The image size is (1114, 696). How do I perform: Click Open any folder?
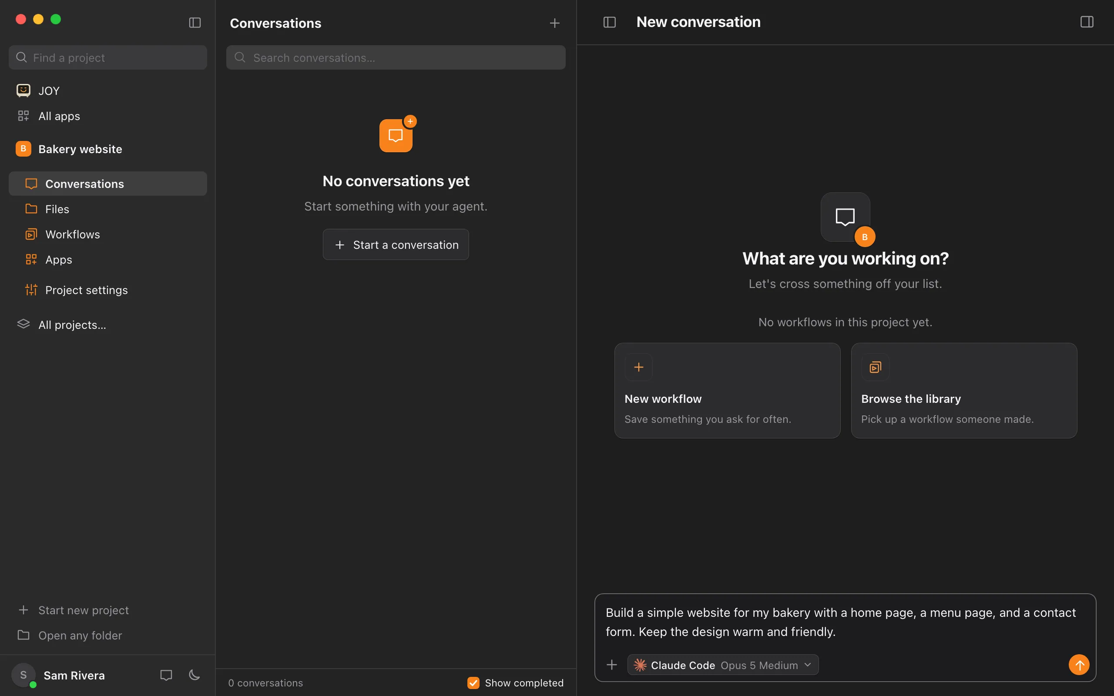click(x=108, y=635)
